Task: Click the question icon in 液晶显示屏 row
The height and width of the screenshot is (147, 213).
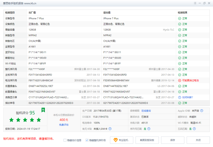Action: point(180,97)
